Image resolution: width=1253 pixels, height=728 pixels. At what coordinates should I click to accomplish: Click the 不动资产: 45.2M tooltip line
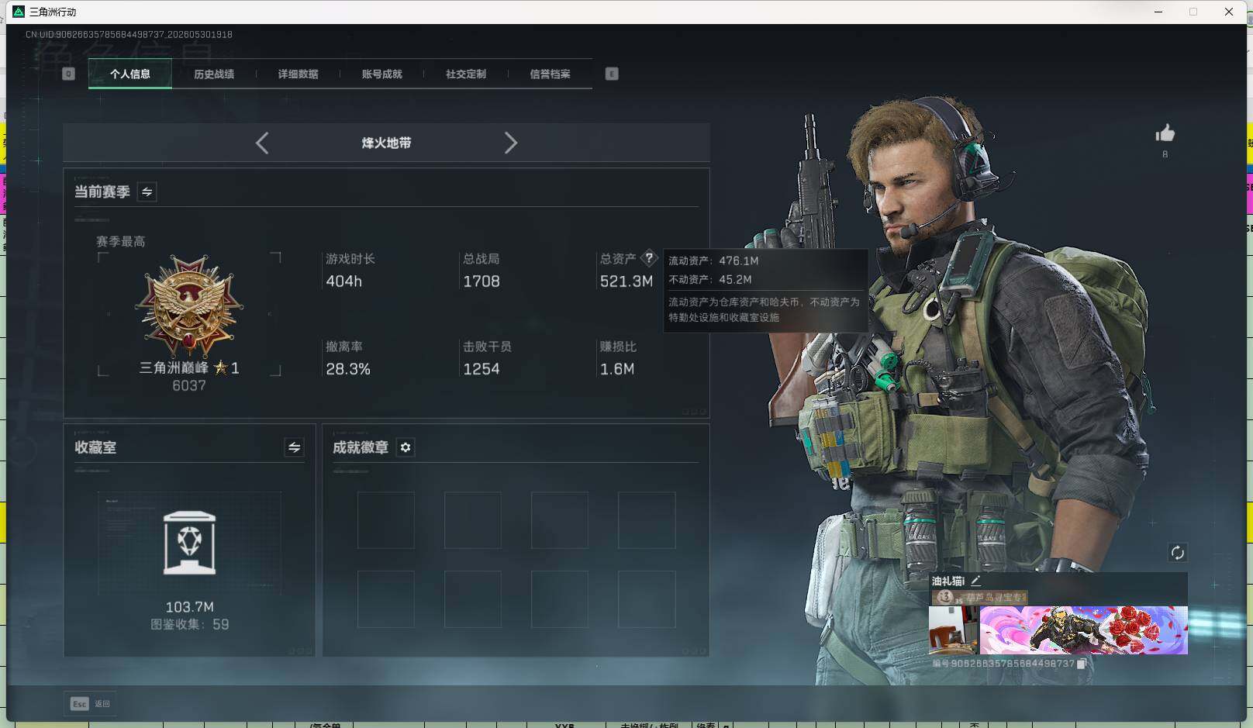pos(710,279)
